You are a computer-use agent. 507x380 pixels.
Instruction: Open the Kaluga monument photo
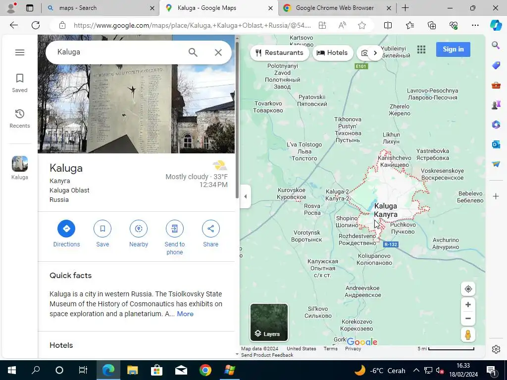click(x=136, y=108)
